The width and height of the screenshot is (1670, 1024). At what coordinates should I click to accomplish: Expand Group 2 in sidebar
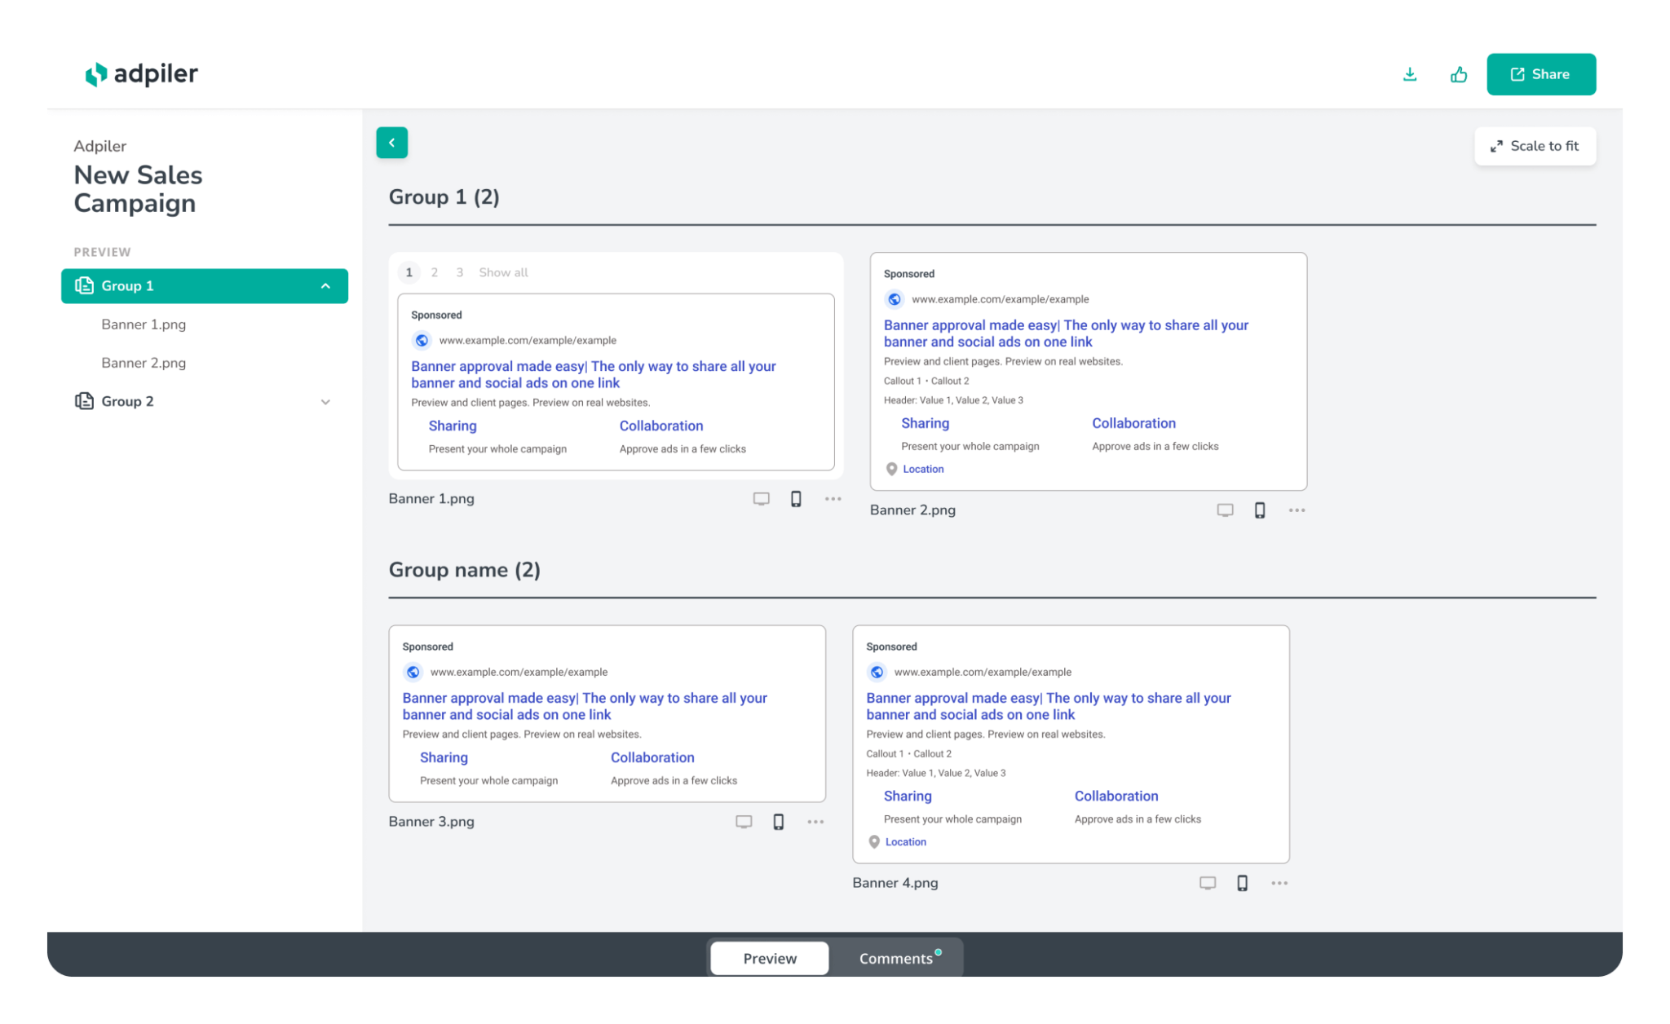pyautogui.click(x=325, y=402)
